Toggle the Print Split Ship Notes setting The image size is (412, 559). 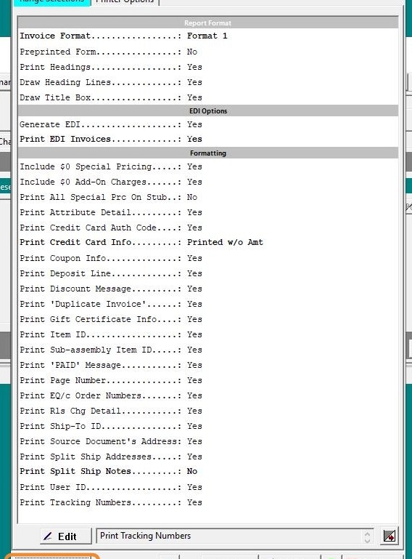click(208, 471)
